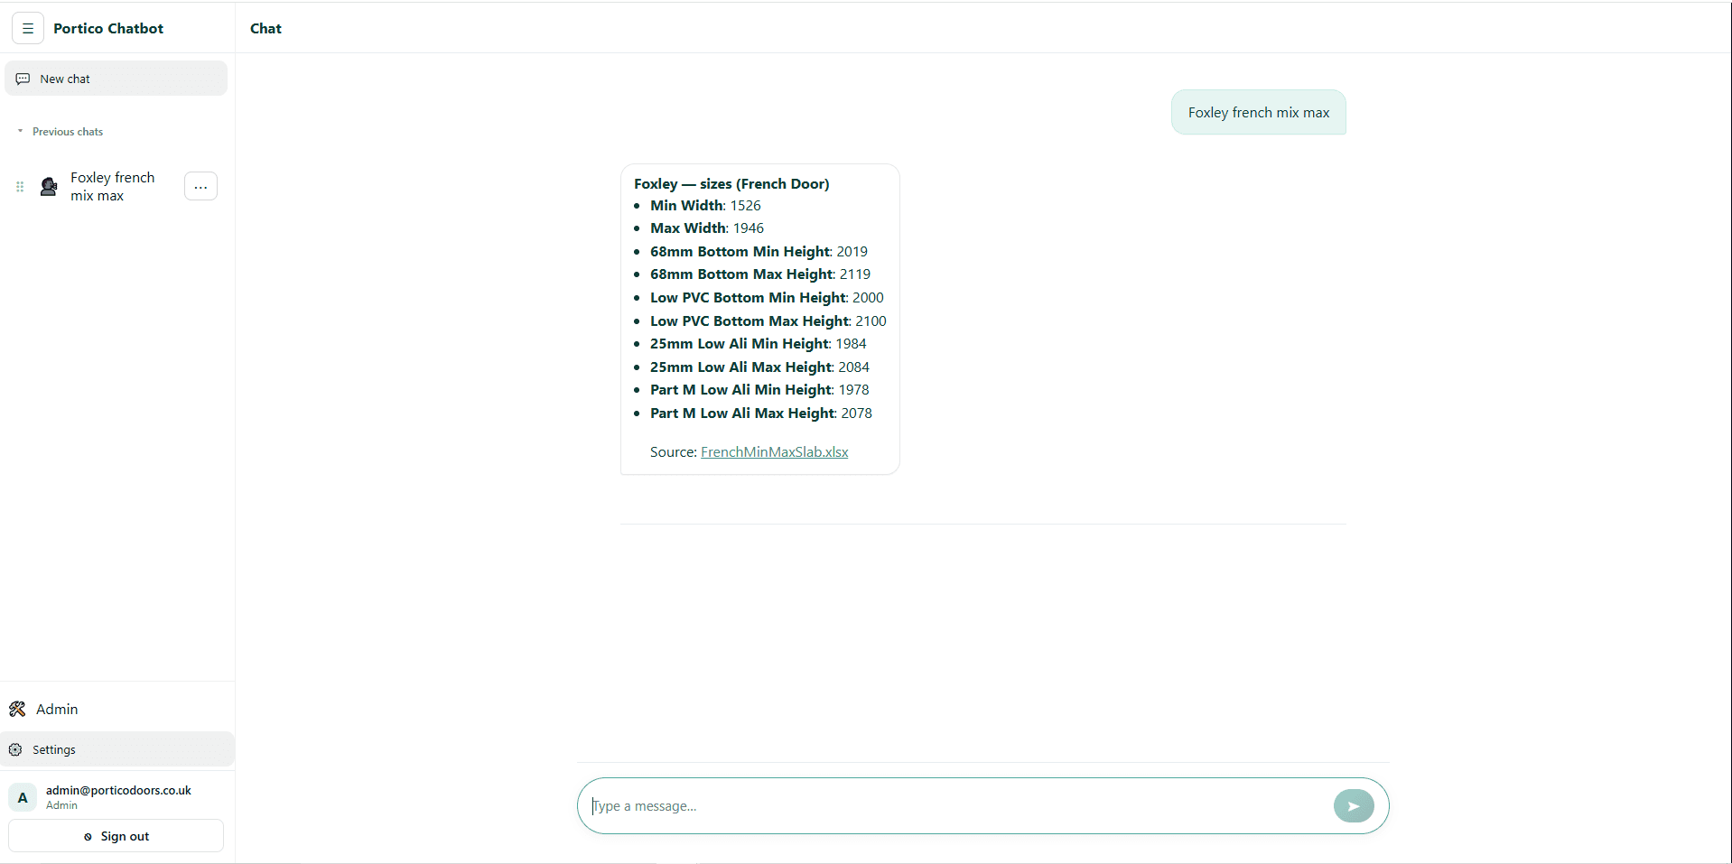
Task: Click the Settings gear icon
Action: tap(16, 749)
